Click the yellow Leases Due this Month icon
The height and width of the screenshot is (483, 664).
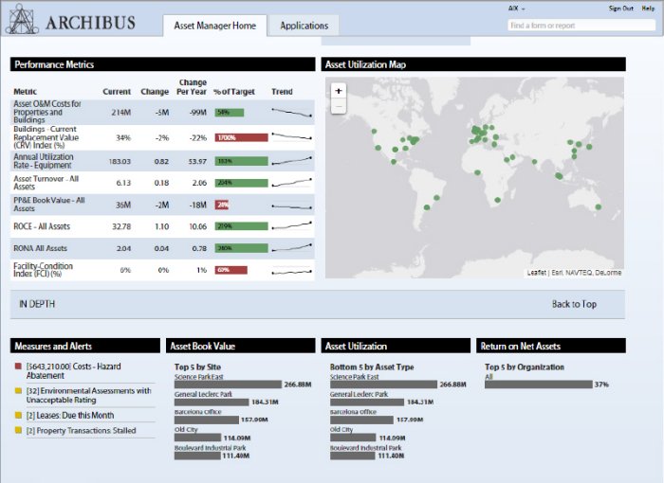pyautogui.click(x=17, y=415)
